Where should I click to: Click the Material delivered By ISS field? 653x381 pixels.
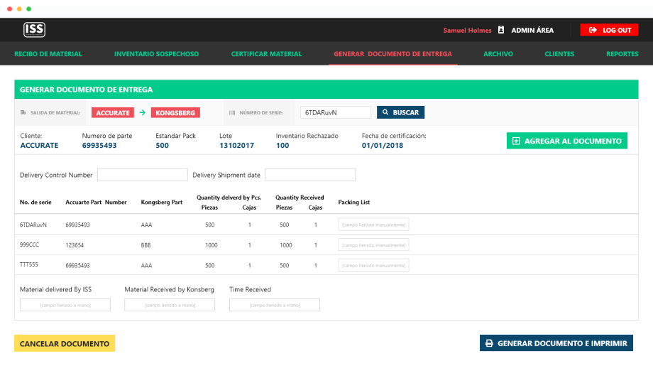point(65,305)
